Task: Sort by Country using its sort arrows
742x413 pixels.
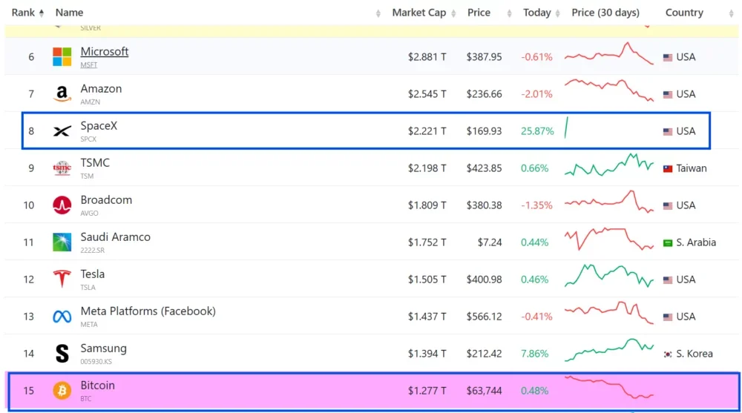Action: [731, 13]
